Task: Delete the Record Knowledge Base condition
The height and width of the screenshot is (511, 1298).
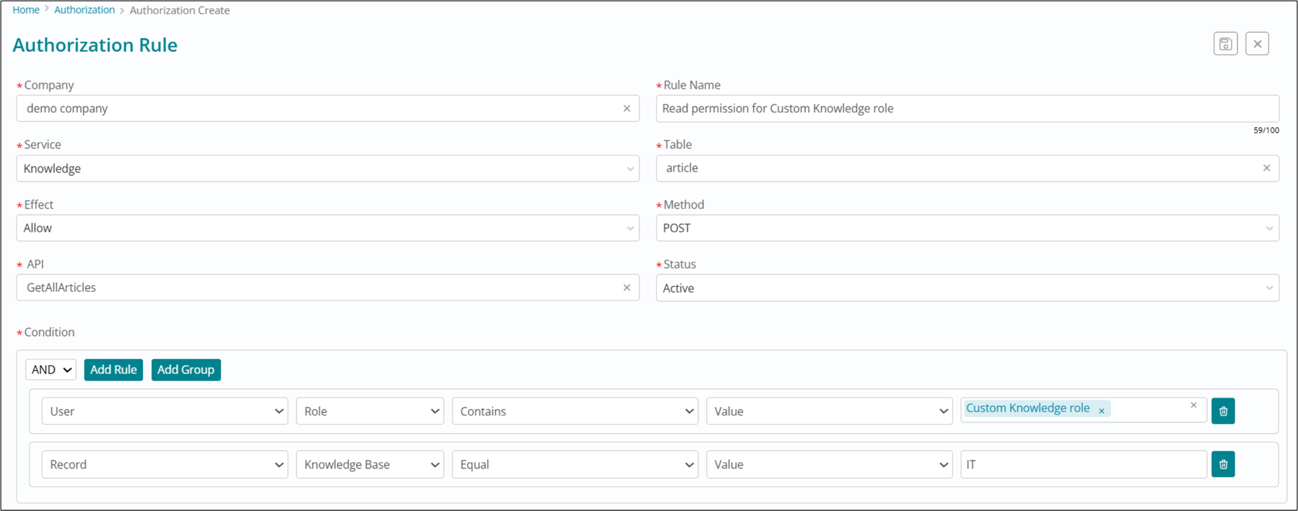Action: click(1223, 464)
